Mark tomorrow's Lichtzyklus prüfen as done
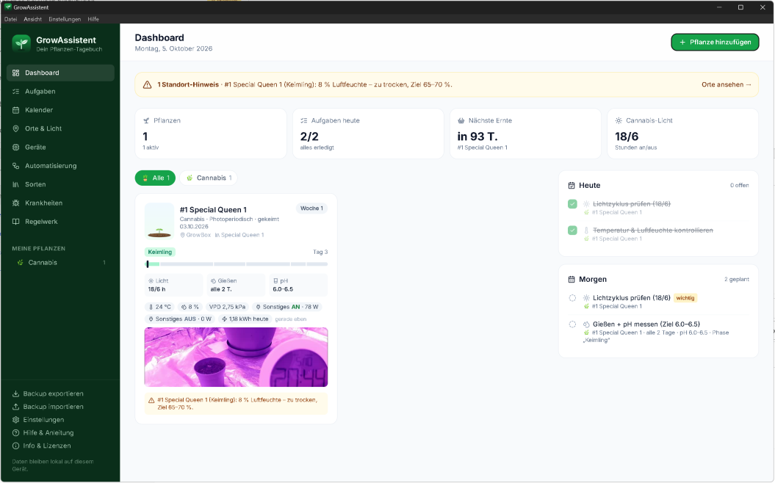Image resolution: width=775 pixels, height=483 pixels. click(572, 298)
